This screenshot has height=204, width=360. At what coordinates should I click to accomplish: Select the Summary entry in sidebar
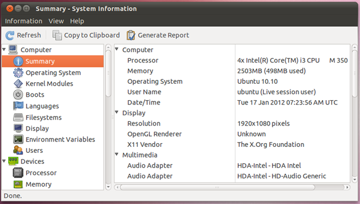tap(53, 61)
